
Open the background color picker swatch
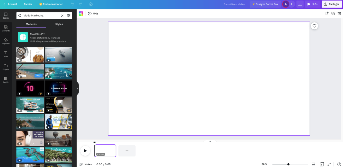click(x=81, y=14)
